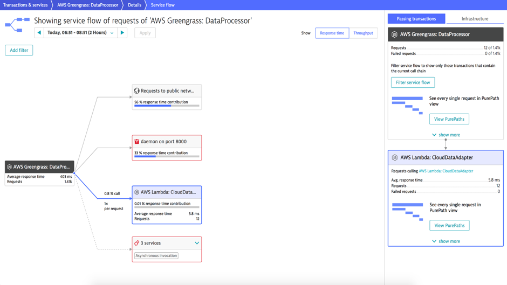Select daemon on port 8000 node

click(167, 148)
